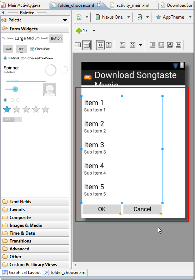Image resolution: width=195 pixels, height=280 pixels.
Task: Pick the CheckedTextView widget
Action: click(x=40, y=58)
